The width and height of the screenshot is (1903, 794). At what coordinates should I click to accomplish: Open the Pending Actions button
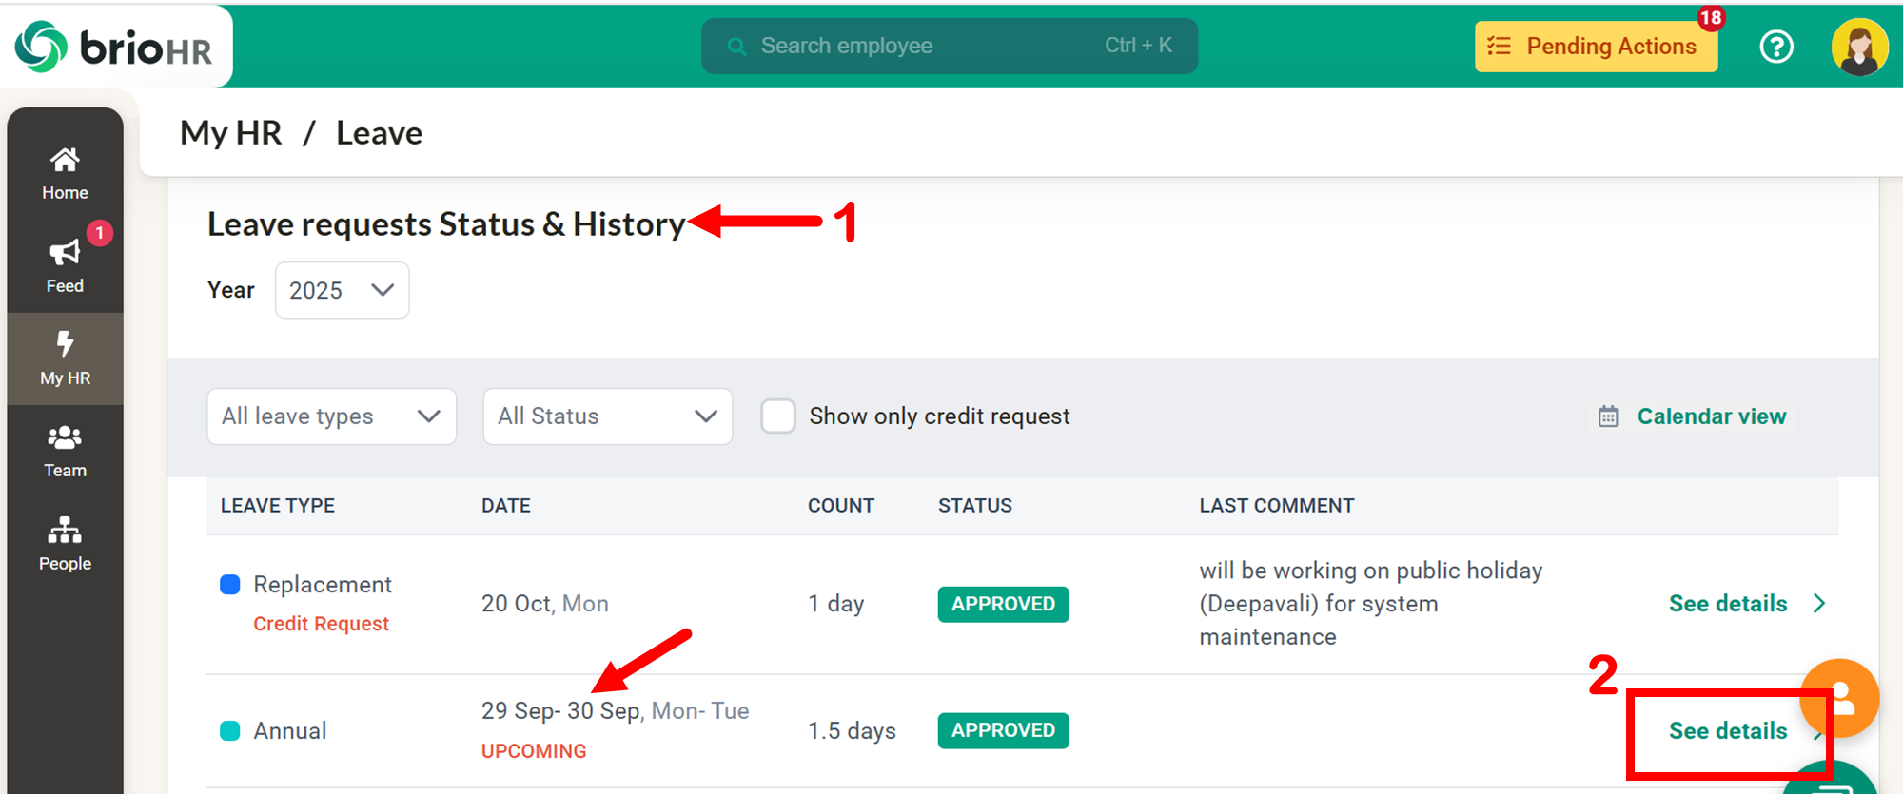[1596, 47]
